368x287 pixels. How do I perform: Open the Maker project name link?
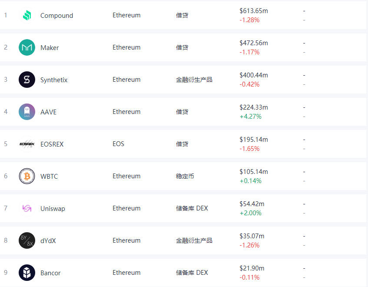coord(50,48)
